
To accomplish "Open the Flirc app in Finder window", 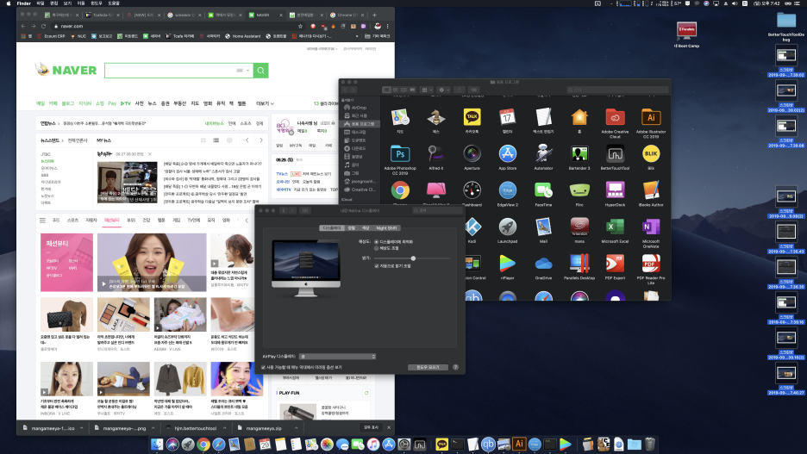I will tap(579, 190).
